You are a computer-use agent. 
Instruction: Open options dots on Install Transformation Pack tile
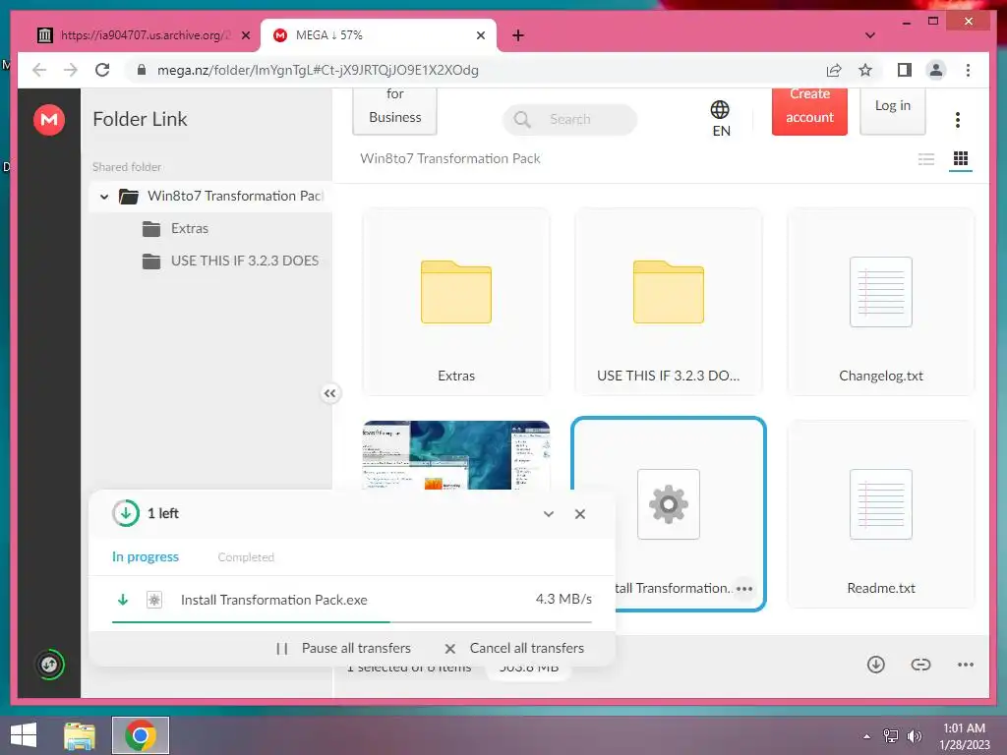744,589
